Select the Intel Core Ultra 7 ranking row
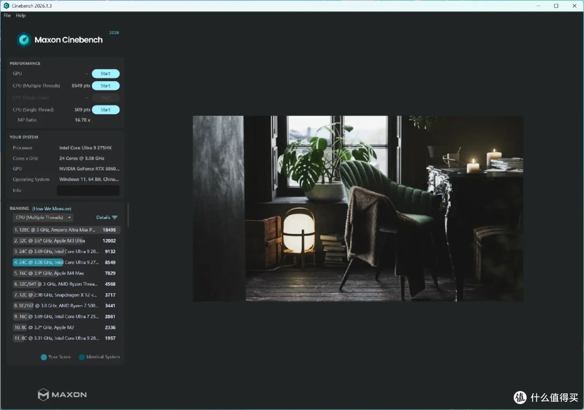This screenshot has width=584, height=410. click(x=65, y=316)
